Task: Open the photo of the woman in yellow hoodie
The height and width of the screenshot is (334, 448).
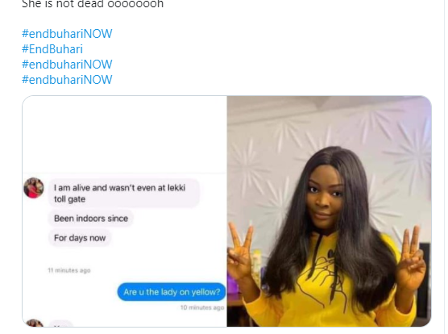Action: pyautogui.click(x=329, y=211)
